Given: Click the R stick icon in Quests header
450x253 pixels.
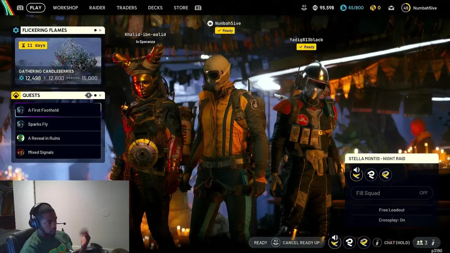Looking at the screenshot, I should (88, 95).
